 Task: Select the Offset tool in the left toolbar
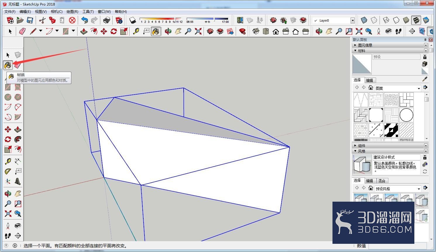coord(18,150)
